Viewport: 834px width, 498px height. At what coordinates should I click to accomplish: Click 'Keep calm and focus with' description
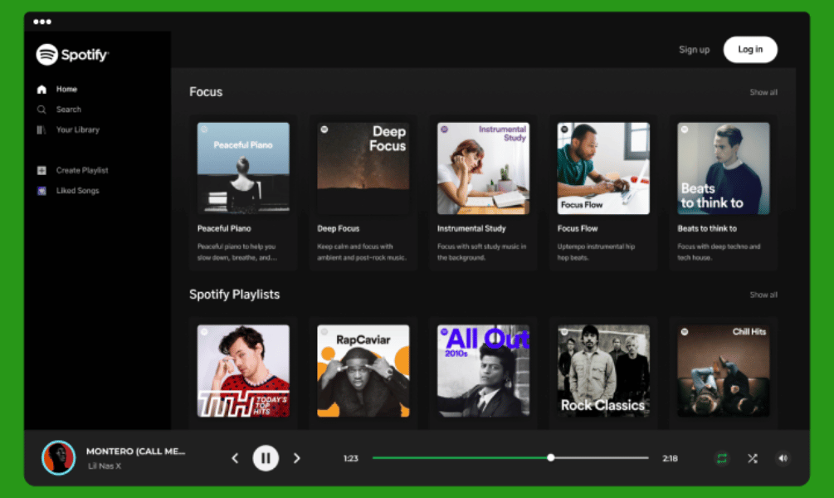pos(362,252)
